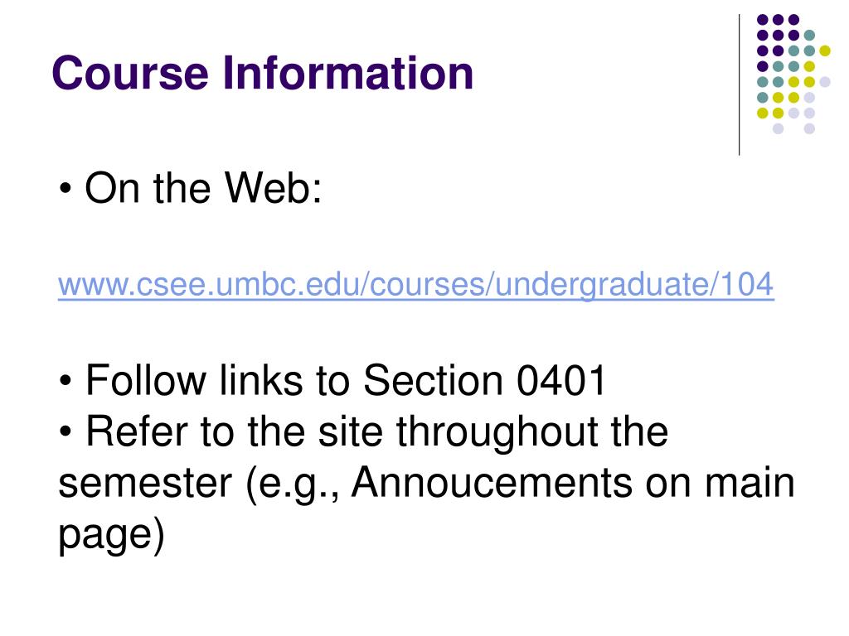Click the bullet marker before "On the Web"

(x=65, y=190)
